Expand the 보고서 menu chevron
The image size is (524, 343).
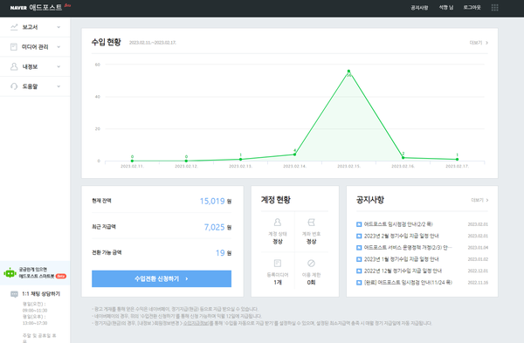tap(59, 27)
